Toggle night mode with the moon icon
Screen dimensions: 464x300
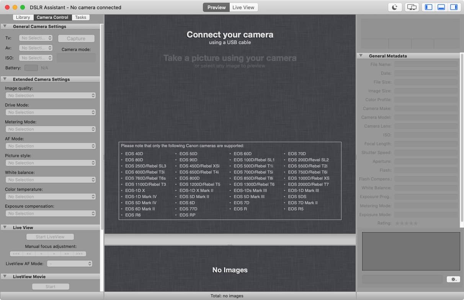[x=395, y=7]
